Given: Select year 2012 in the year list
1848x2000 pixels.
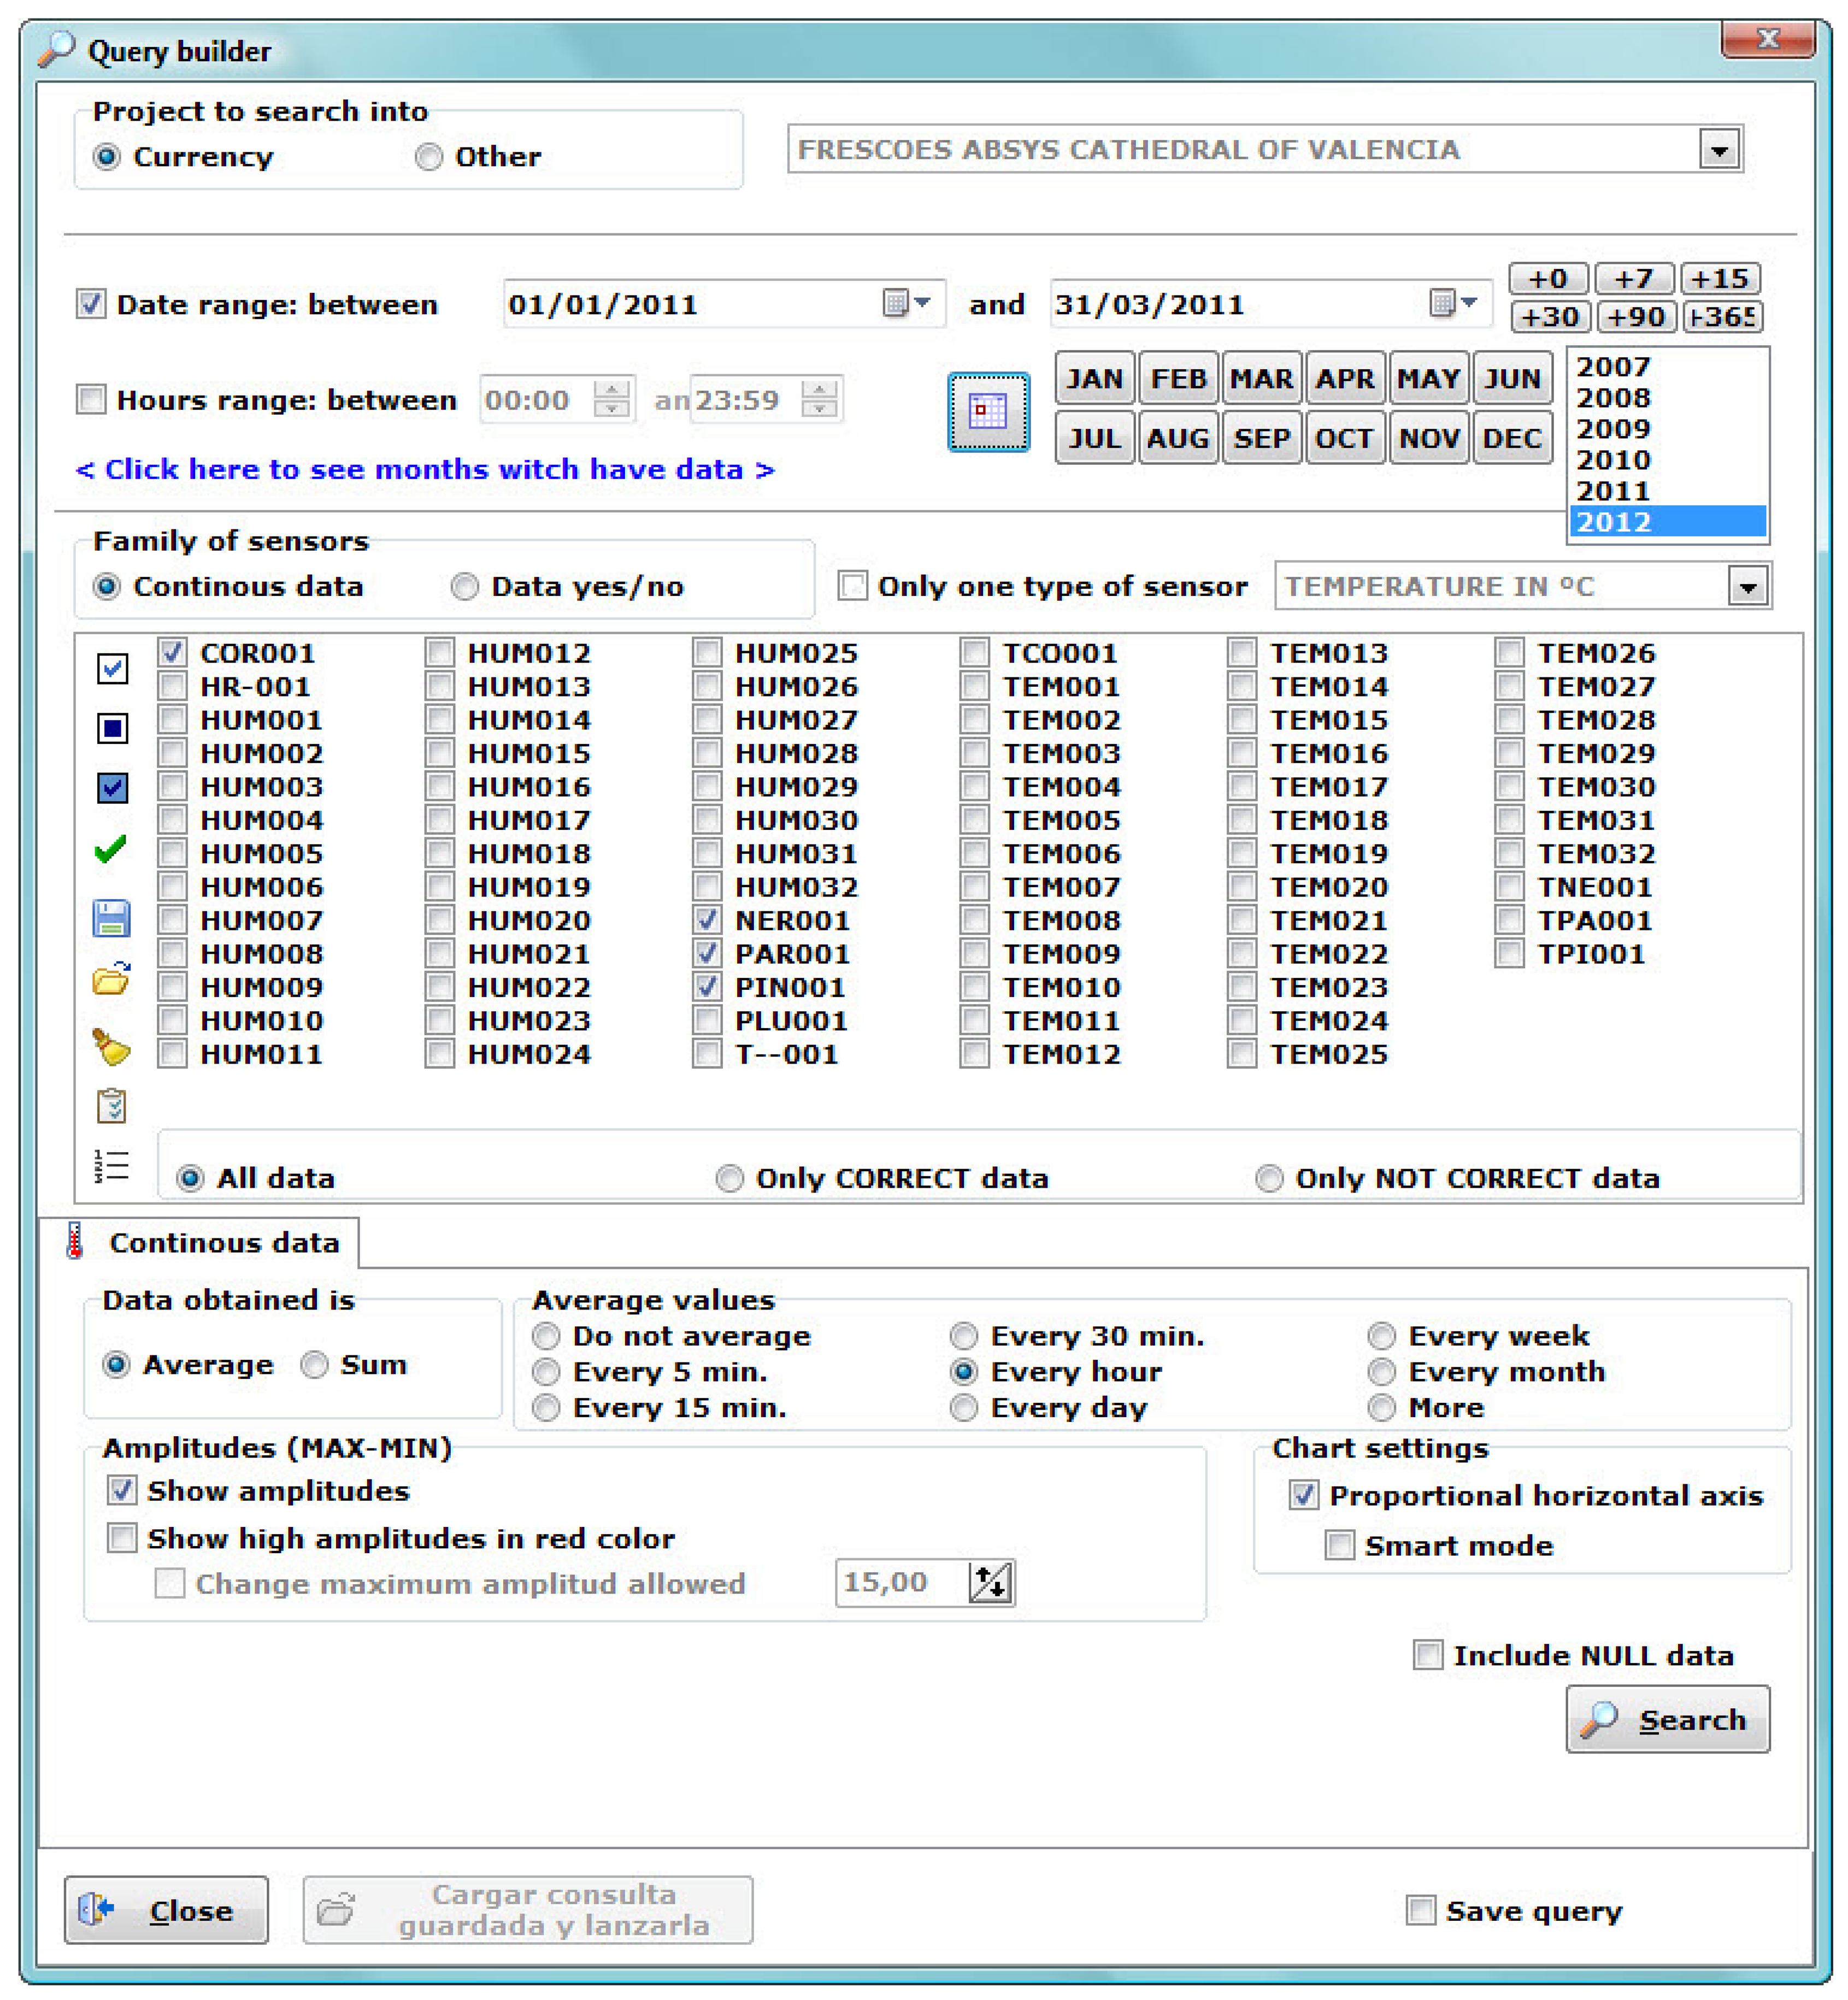Looking at the screenshot, I should click(1667, 522).
